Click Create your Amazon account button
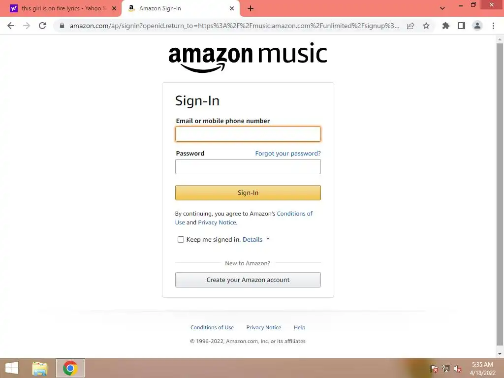 248,280
